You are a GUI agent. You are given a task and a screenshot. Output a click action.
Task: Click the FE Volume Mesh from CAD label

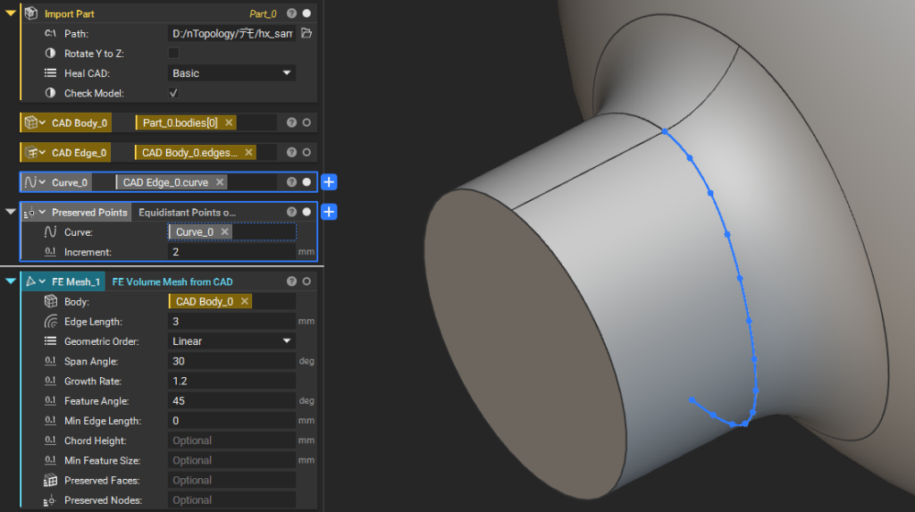point(172,282)
